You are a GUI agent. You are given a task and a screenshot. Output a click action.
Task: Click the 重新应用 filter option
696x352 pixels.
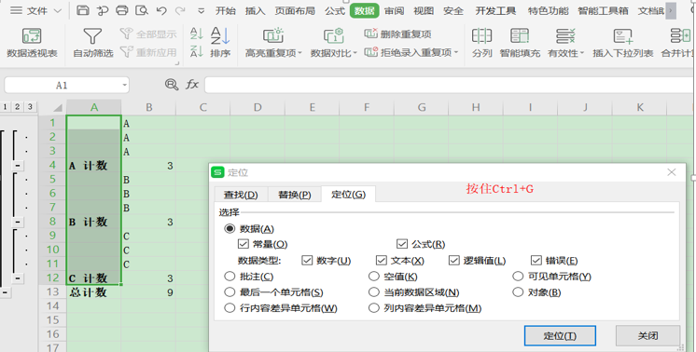pos(148,52)
